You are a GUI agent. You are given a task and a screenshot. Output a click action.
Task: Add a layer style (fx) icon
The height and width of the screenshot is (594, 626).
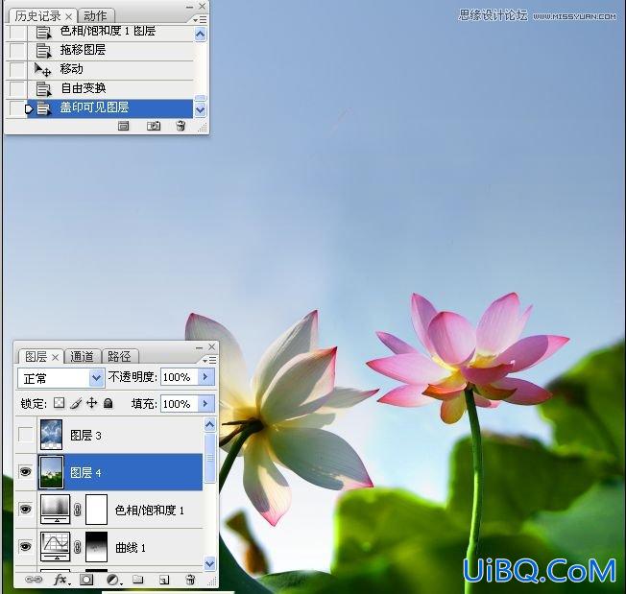(61, 580)
